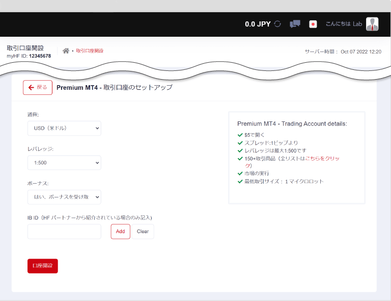The image size is (391, 301).
Task: Click Premium MT4 Trading Account details heading
Action: tap(292, 123)
